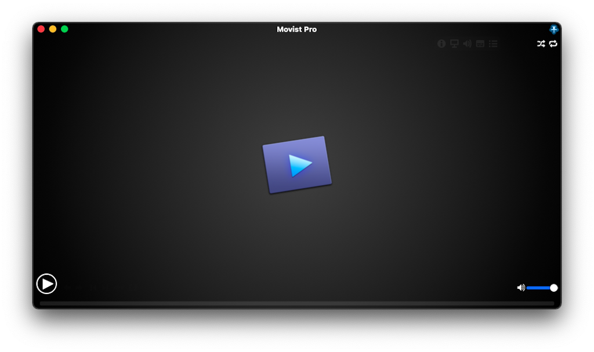The image size is (594, 352).
Task: Enable repeat playback
Action: (553, 43)
